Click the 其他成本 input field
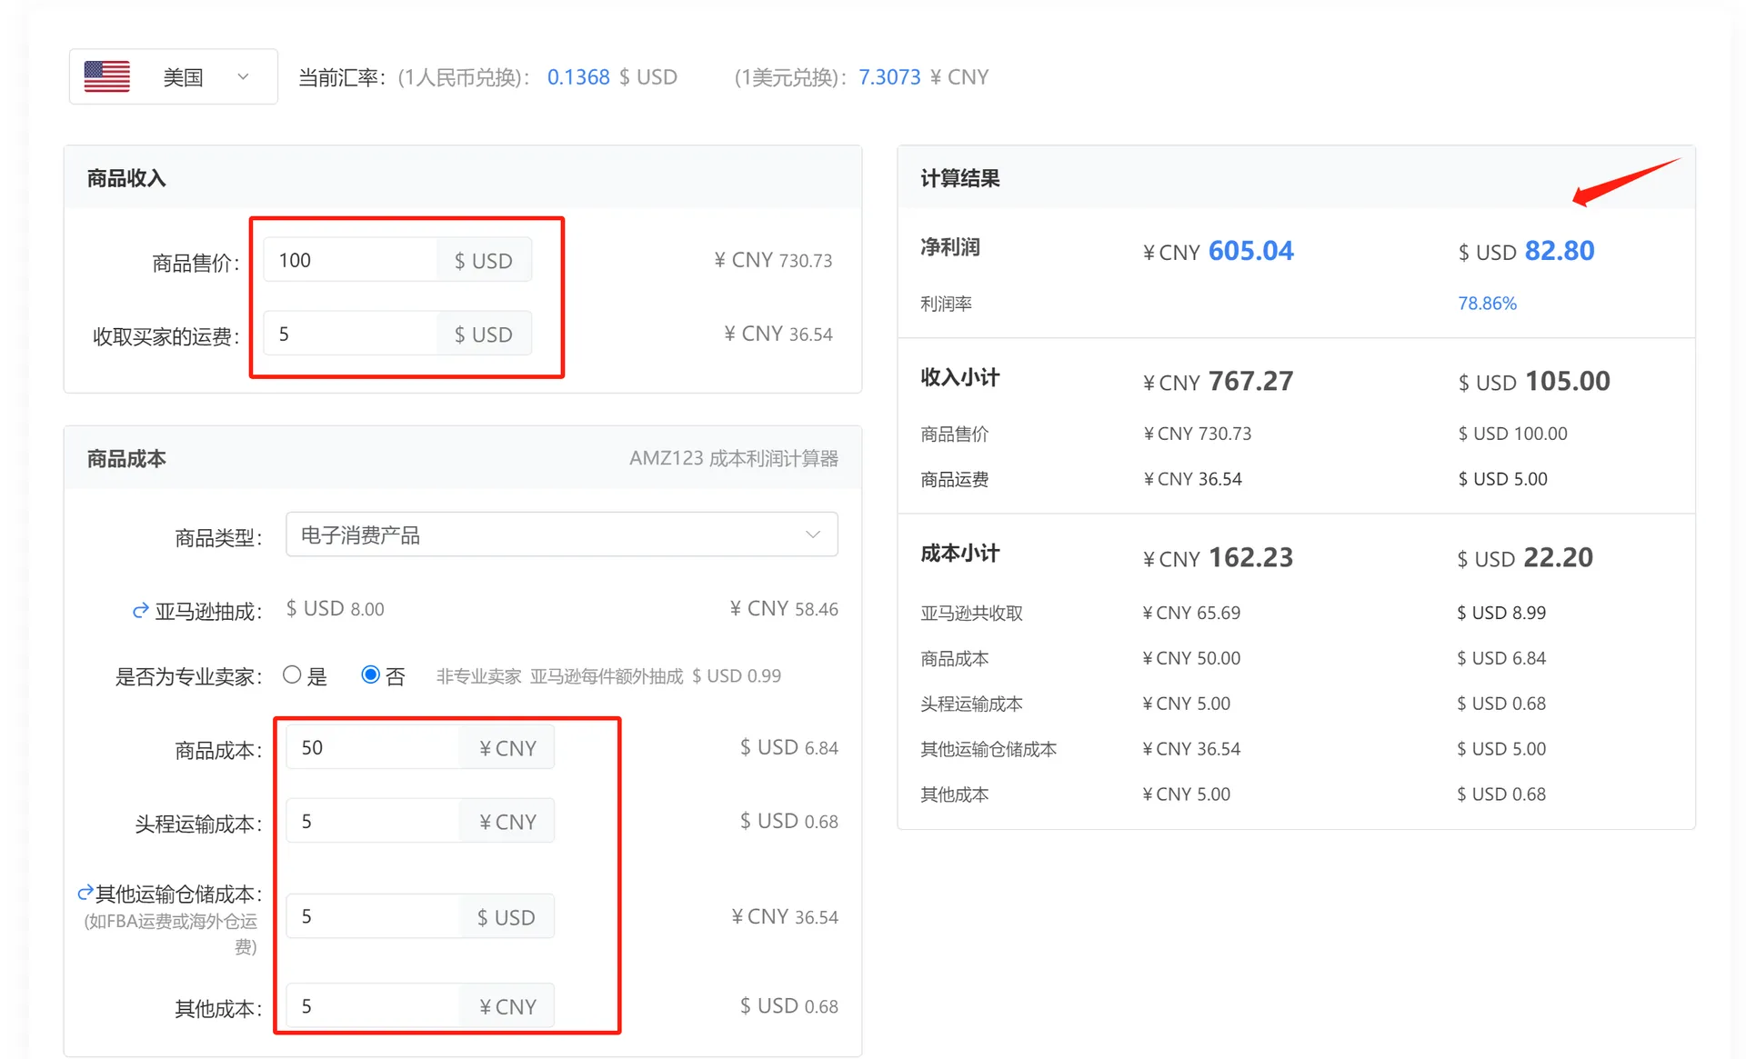 pyautogui.click(x=373, y=1006)
